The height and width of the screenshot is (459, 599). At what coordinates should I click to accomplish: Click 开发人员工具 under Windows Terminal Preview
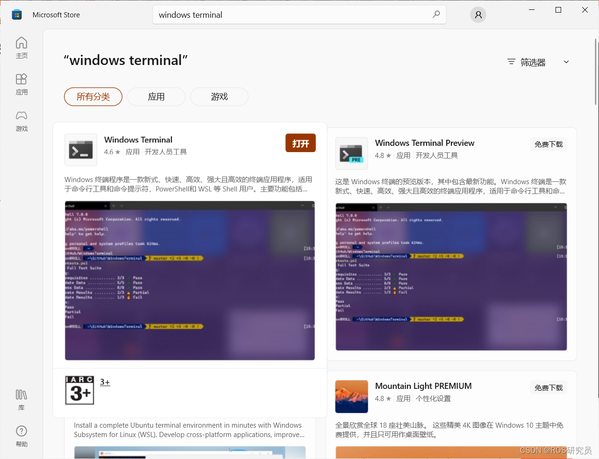(436, 156)
